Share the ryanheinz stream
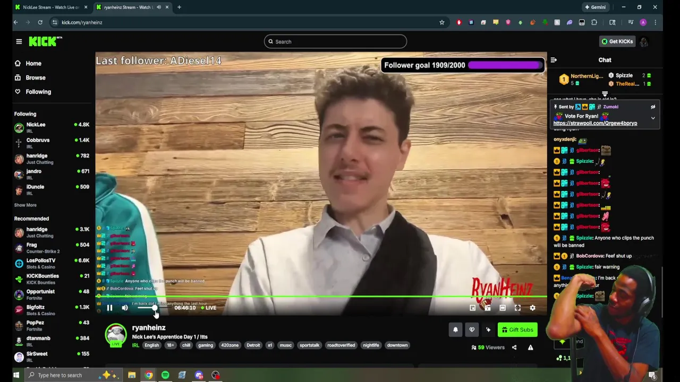This screenshot has height=382, width=680. point(514,348)
